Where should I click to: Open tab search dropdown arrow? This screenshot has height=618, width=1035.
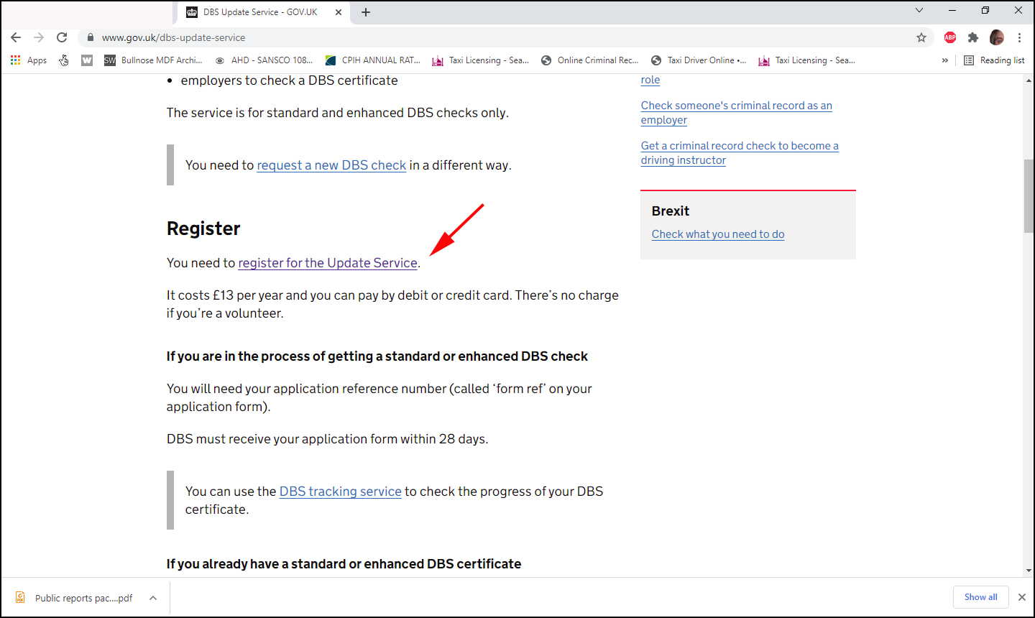[x=919, y=10]
